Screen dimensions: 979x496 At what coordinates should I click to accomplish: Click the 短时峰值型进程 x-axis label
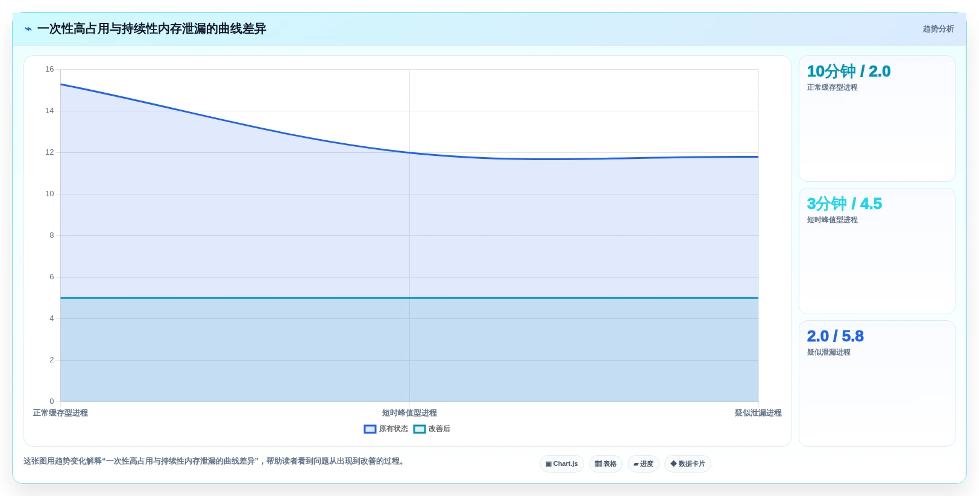point(409,413)
